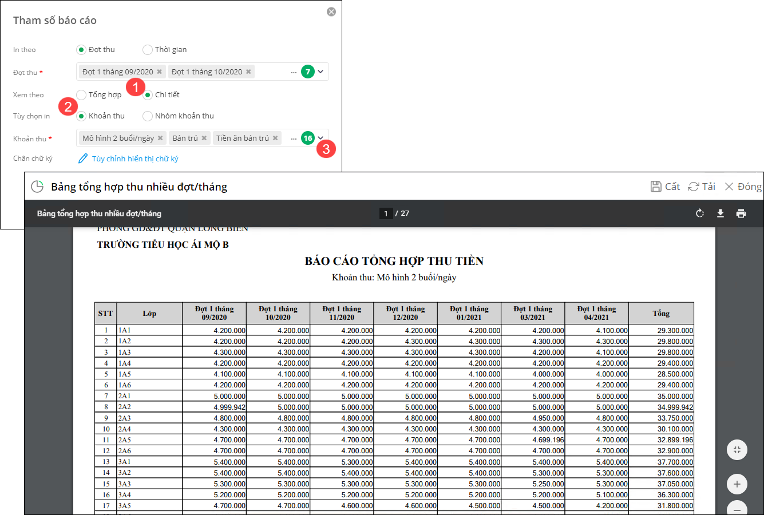
Task: Click the 5.250.000 amount cell
Action: click(x=533, y=484)
